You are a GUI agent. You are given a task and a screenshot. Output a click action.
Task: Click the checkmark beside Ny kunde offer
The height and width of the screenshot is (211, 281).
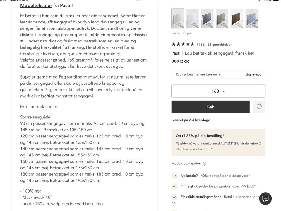click(174, 176)
